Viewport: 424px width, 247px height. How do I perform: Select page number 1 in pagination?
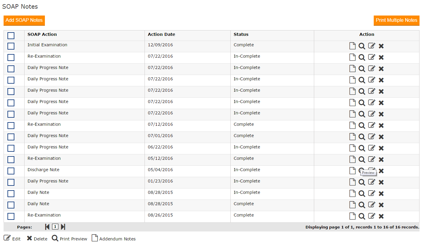(x=55, y=227)
